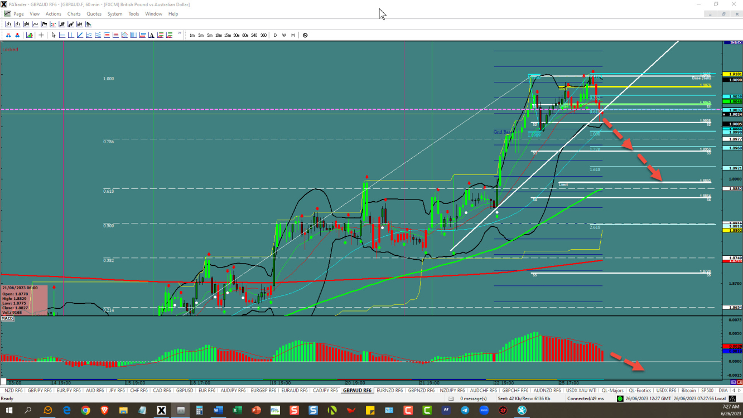Image resolution: width=743 pixels, height=418 pixels.
Task: Activate the crosshair cursor tool
Action: pyautogui.click(x=41, y=35)
